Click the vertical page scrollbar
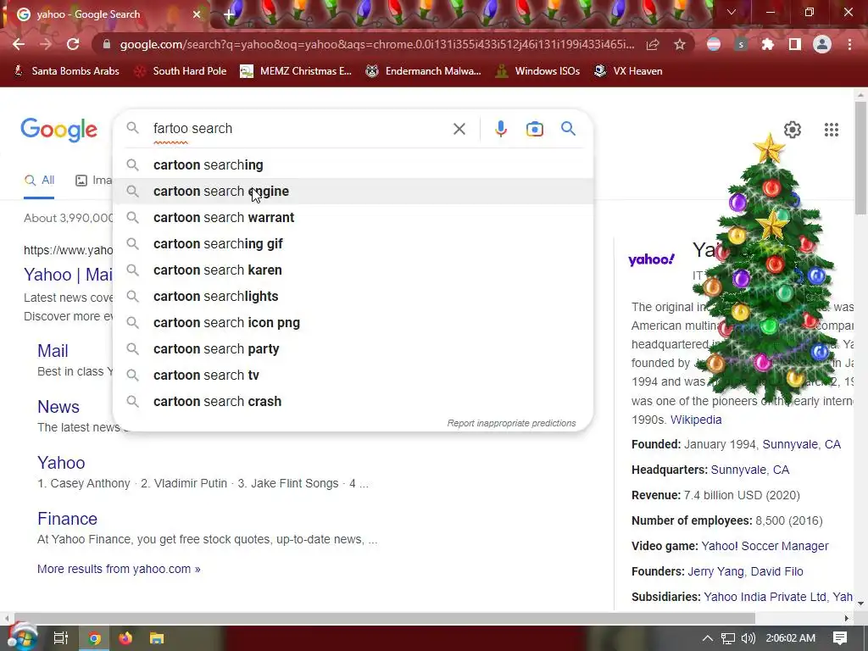The height and width of the screenshot is (651, 868). pyautogui.click(x=860, y=159)
